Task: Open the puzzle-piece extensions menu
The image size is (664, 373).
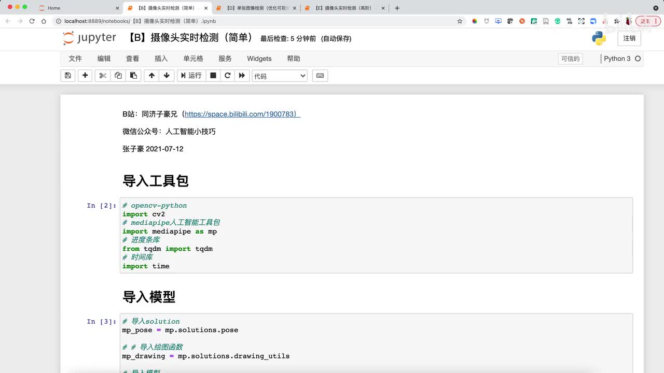Action: [617, 21]
